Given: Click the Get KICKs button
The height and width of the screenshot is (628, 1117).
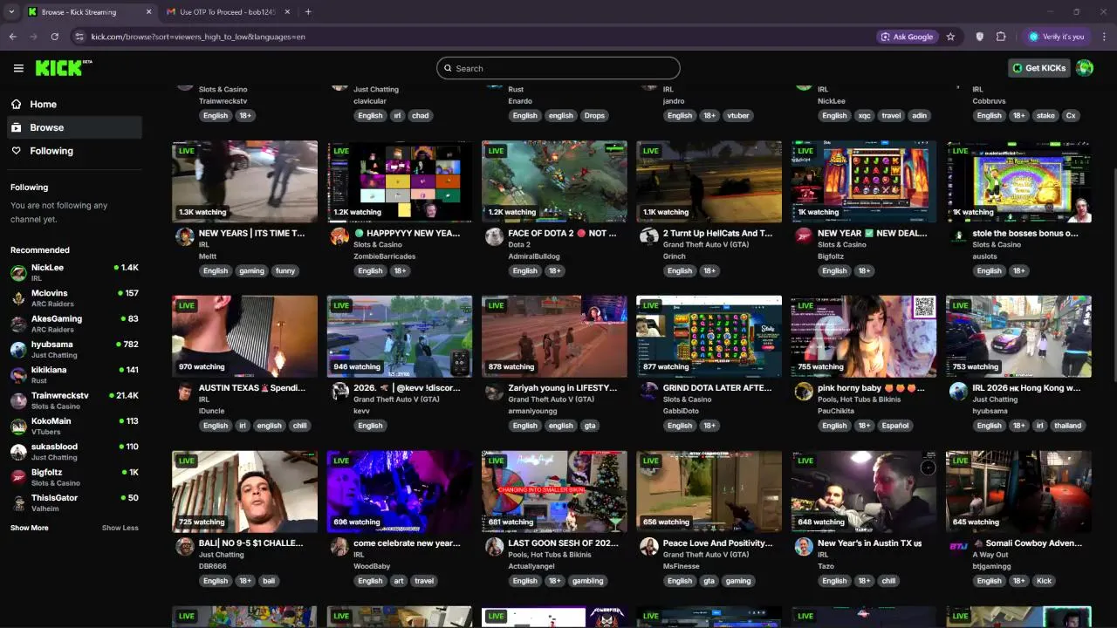Looking at the screenshot, I should (1038, 68).
